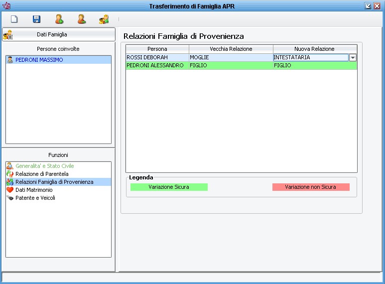
Task: Click the person icon beside PEDRONI MASSIMO
Action: (10, 60)
